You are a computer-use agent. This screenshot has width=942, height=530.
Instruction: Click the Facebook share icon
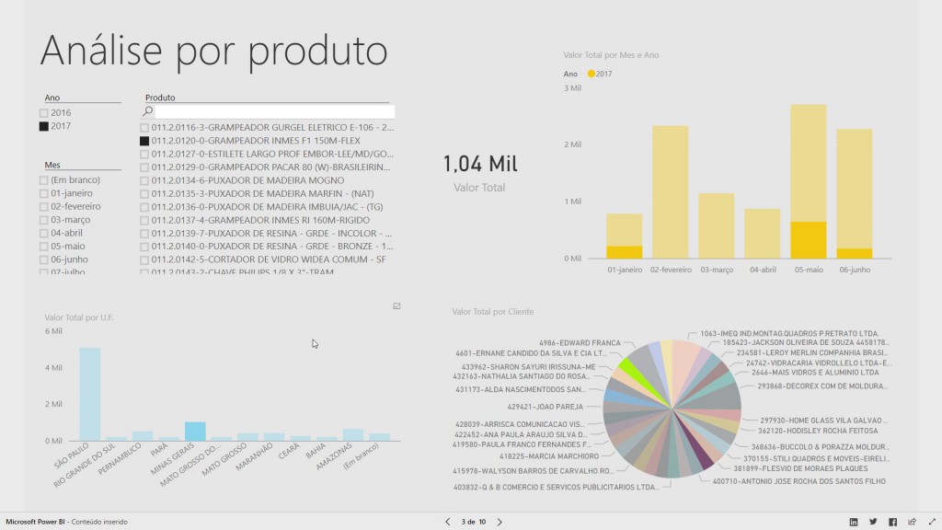[892, 522]
